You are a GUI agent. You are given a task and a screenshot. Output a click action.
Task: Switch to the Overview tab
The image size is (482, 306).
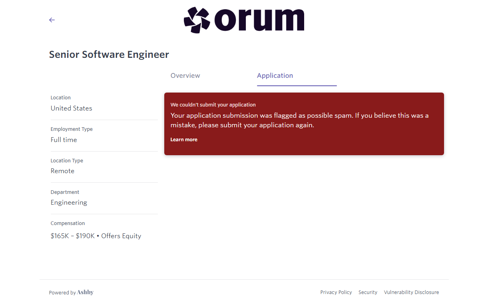pyautogui.click(x=185, y=76)
